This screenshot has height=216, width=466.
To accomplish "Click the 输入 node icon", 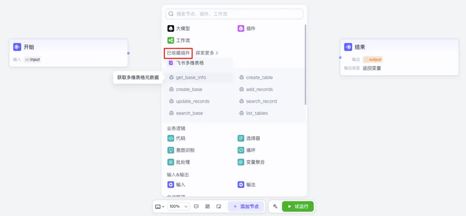I will [170, 185].
